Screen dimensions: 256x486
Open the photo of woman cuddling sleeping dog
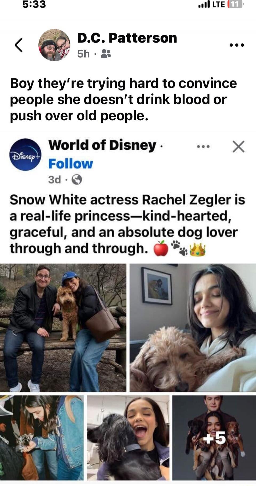click(193, 328)
